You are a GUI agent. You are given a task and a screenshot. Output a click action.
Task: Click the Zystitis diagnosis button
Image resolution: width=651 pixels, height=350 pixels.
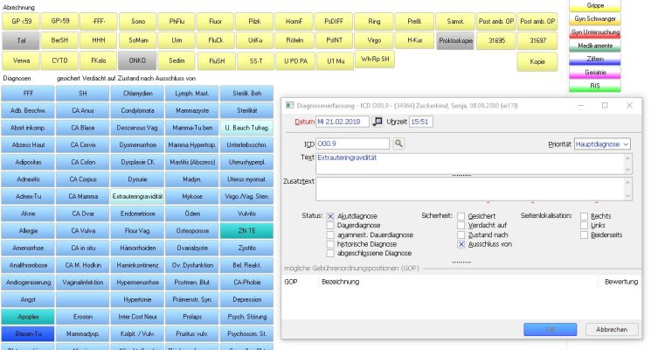pyautogui.click(x=247, y=248)
